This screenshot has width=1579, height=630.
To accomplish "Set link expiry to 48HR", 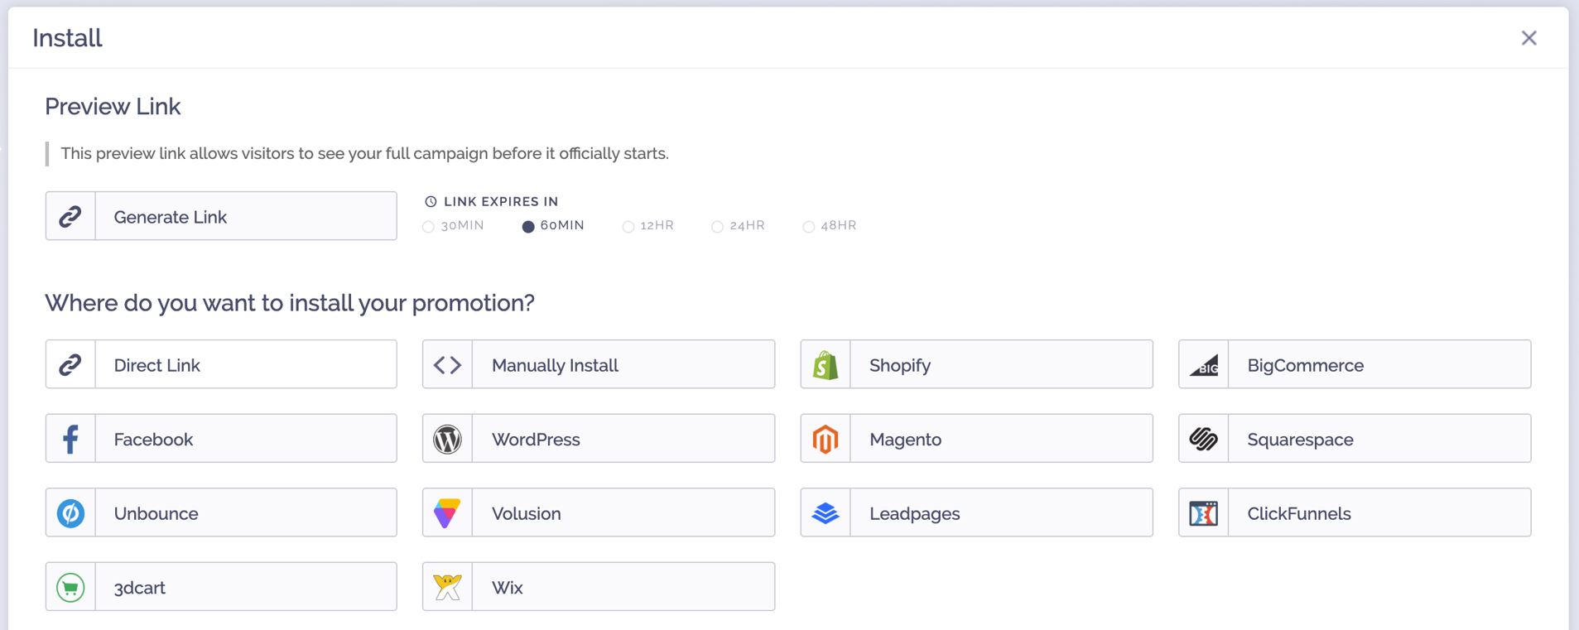I will 830,225.
